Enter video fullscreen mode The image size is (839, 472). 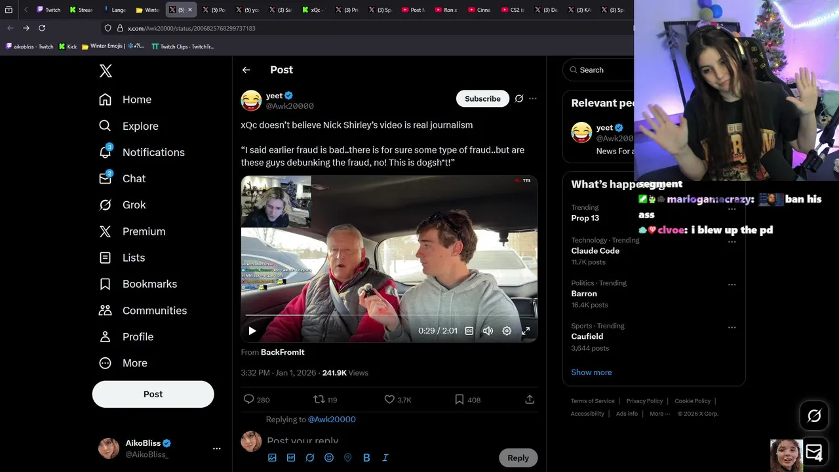pos(526,331)
